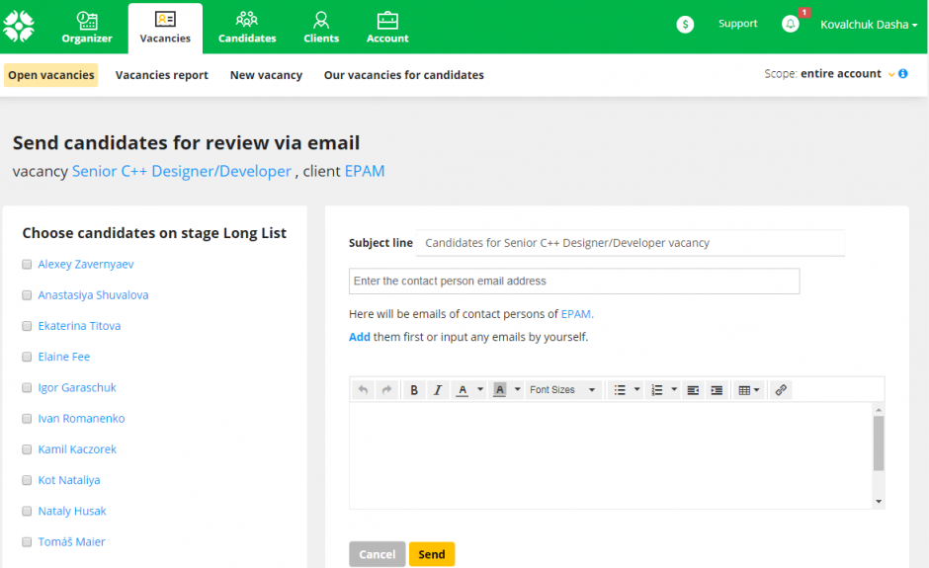The width and height of the screenshot is (929, 568).
Task: Click the scope info icon
Action: coord(903,74)
